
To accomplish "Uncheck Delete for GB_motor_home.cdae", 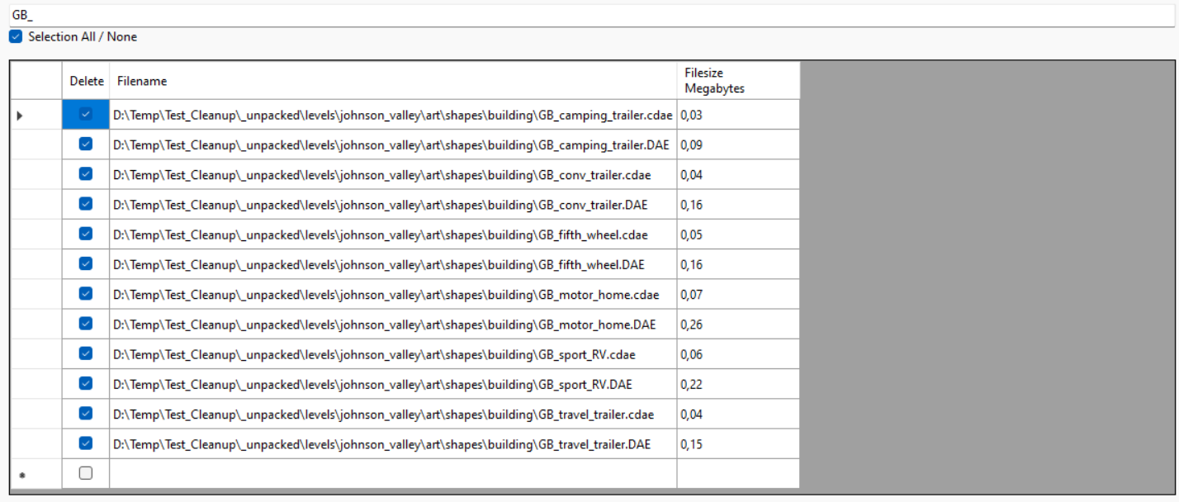I will tap(85, 293).
